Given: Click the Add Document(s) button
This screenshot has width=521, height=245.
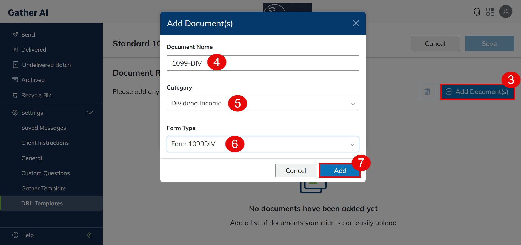Looking at the screenshot, I should click(x=477, y=92).
